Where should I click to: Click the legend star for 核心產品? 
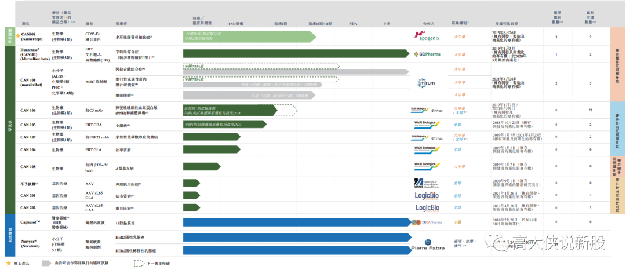click(x=9, y=263)
